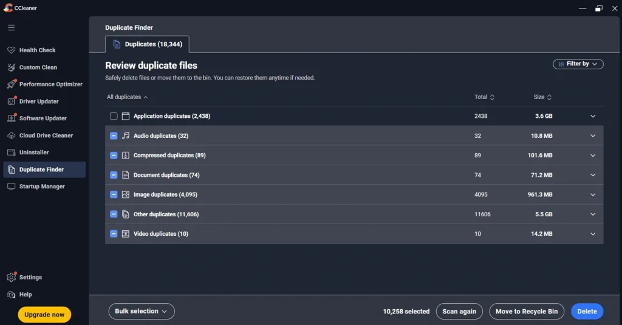The width and height of the screenshot is (622, 325).
Task: Toggle the Other duplicates checkbox
Action: (114, 214)
